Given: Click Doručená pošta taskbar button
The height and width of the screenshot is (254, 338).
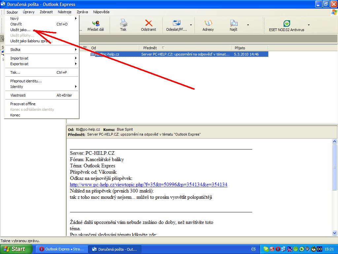Looking at the screenshot, I should 115,249.
